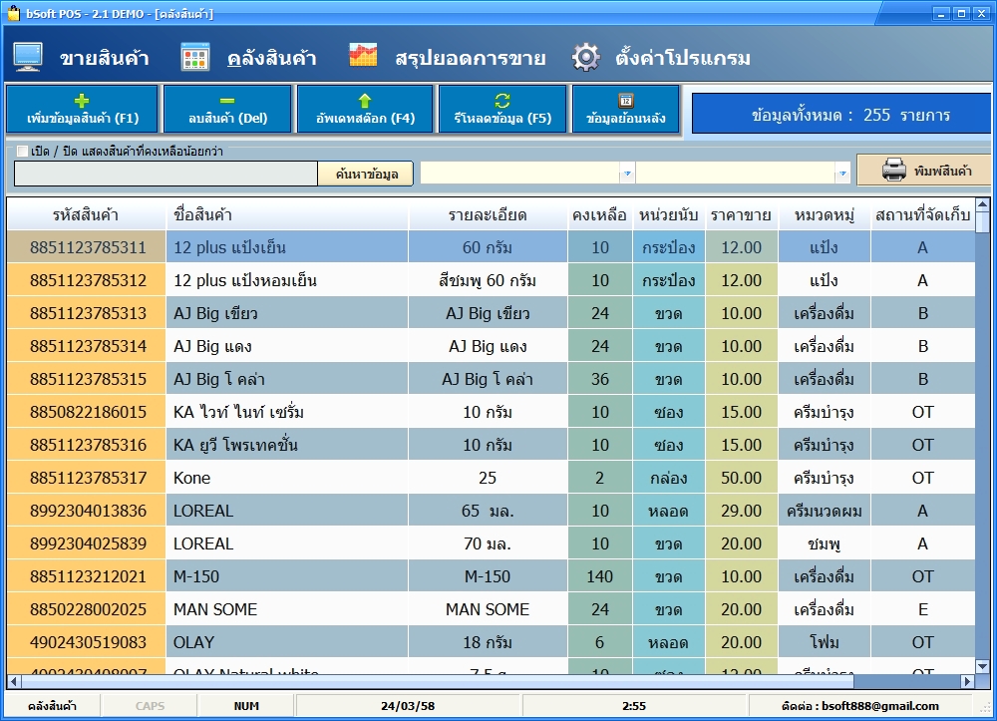Viewport: 997px width, 721px height.
Task: Click the horizontal scrollbar right arrow
Action: (x=967, y=682)
